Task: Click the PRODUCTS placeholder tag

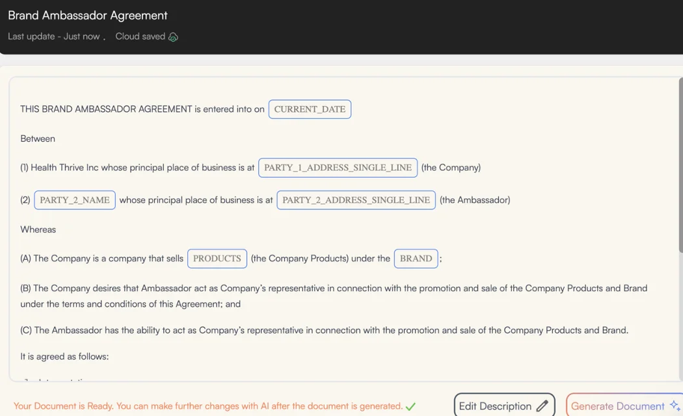Action: click(x=217, y=259)
